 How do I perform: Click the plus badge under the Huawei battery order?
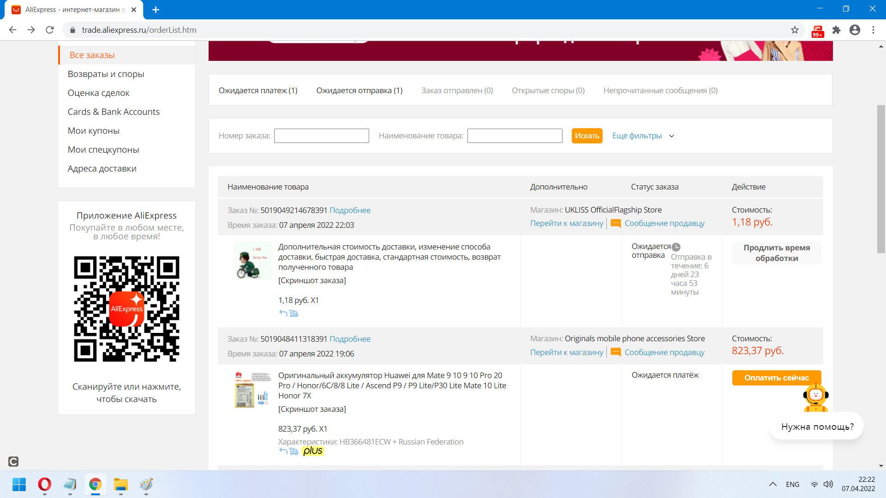[313, 451]
